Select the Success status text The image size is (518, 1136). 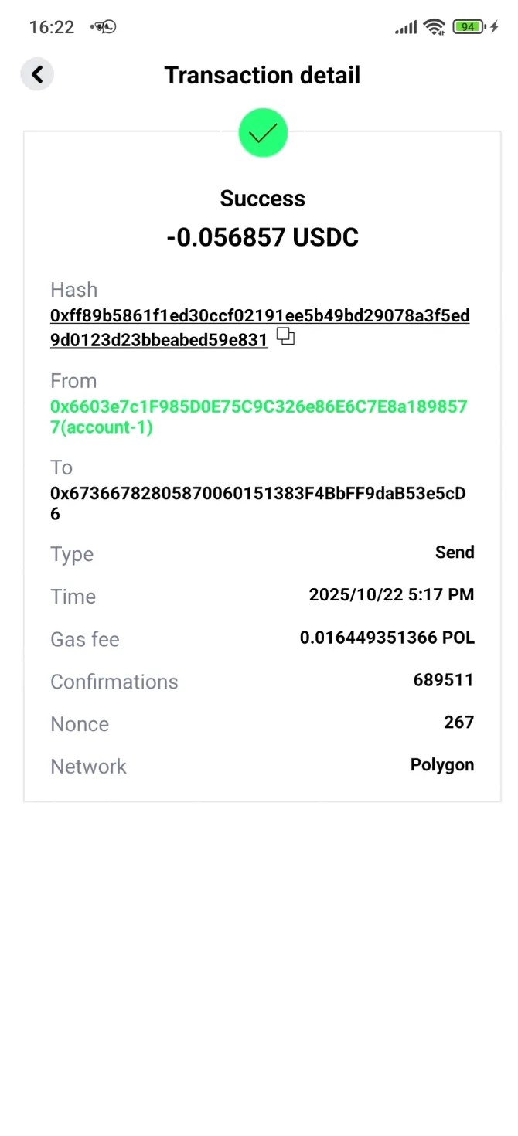(263, 198)
